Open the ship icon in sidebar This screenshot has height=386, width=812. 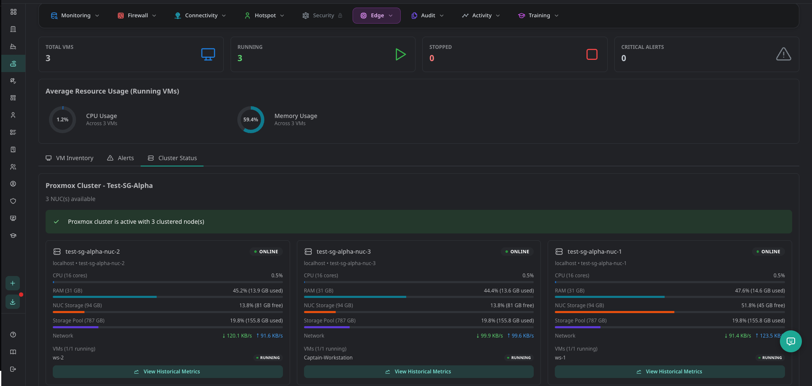13,46
